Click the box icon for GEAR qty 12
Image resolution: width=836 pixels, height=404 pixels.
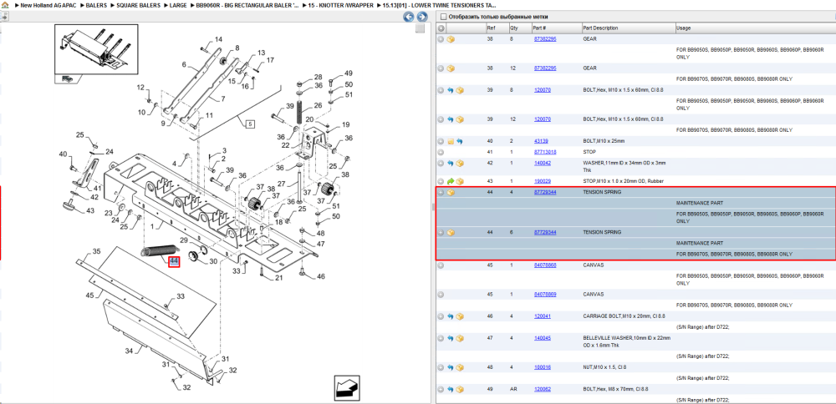coord(451,68)
